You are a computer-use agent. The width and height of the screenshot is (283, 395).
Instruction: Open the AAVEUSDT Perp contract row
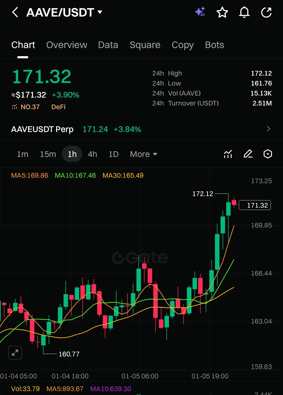coord(141,129)
